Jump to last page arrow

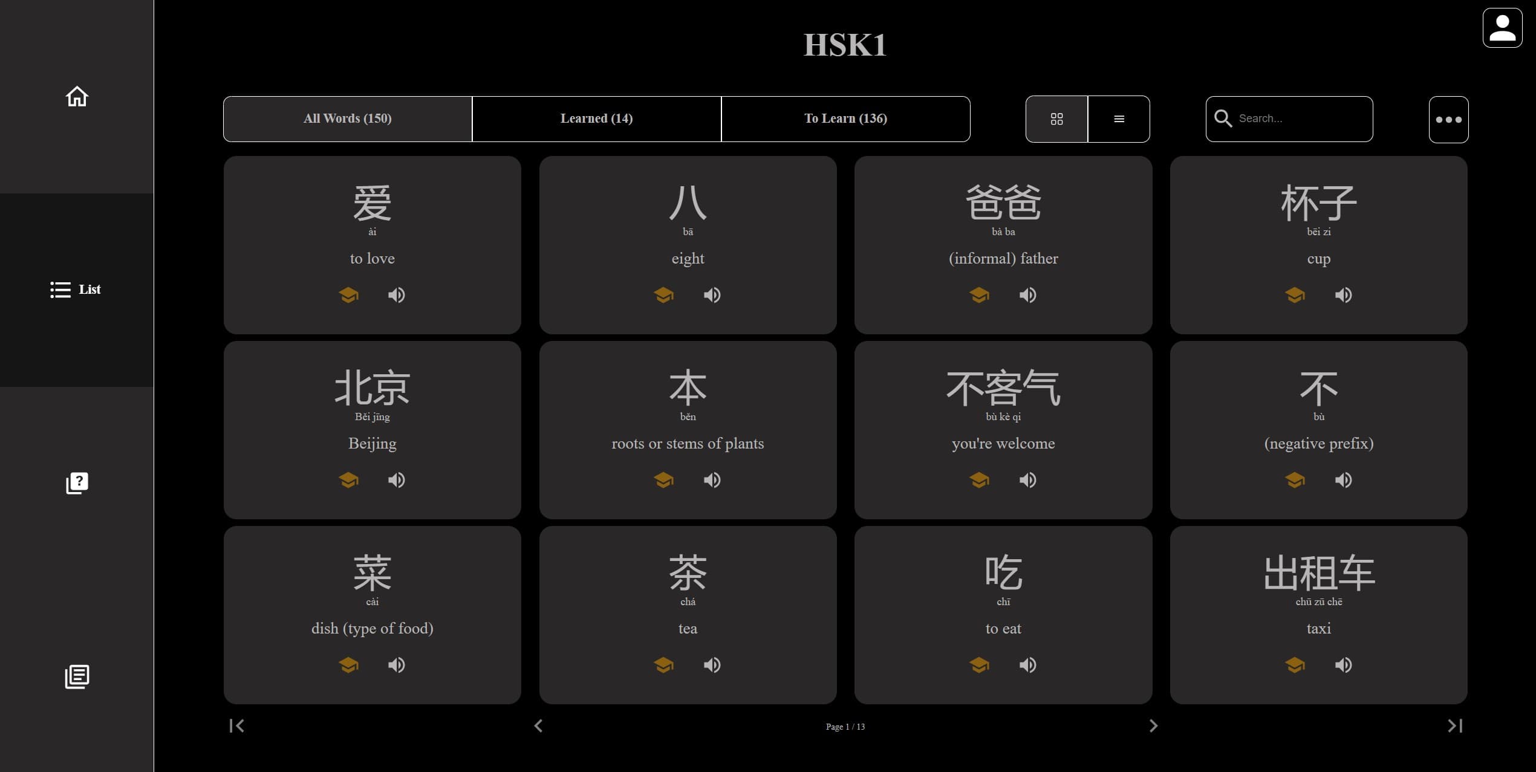tap(1455, 725)
